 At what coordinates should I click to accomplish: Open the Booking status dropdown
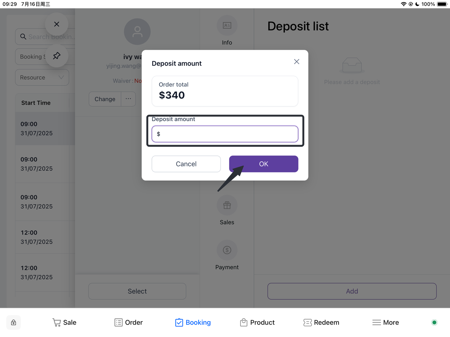(32, 57)
